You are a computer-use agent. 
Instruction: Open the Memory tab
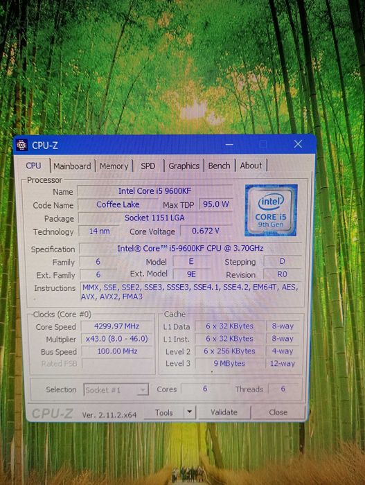(x=114, y=166)
